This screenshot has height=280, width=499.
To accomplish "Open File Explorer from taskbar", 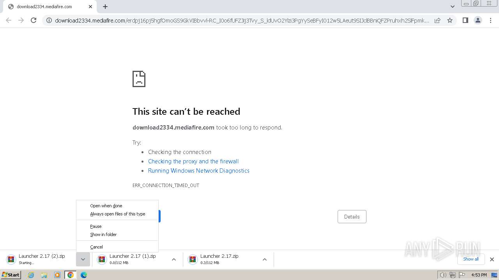I will click(x=44, y=275).
